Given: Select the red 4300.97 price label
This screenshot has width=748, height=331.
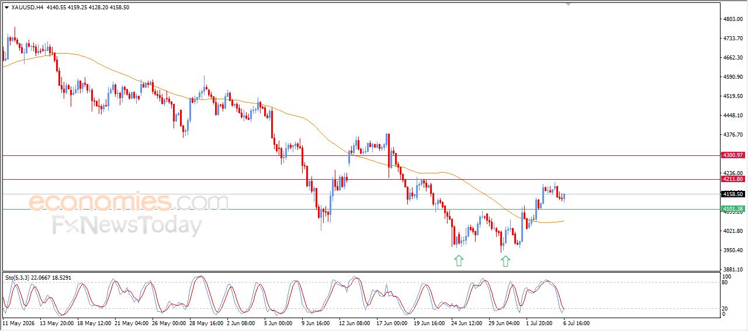Looking at the screenshot, I should (733, 155).
